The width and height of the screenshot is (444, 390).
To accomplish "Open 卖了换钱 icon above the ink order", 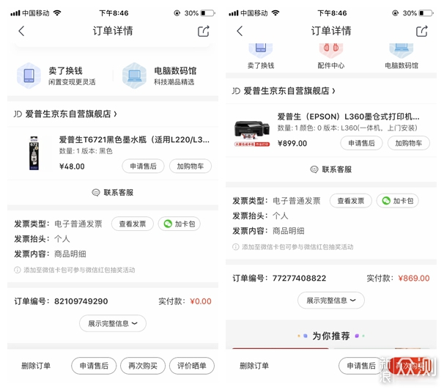I will [x=29, y=76].
